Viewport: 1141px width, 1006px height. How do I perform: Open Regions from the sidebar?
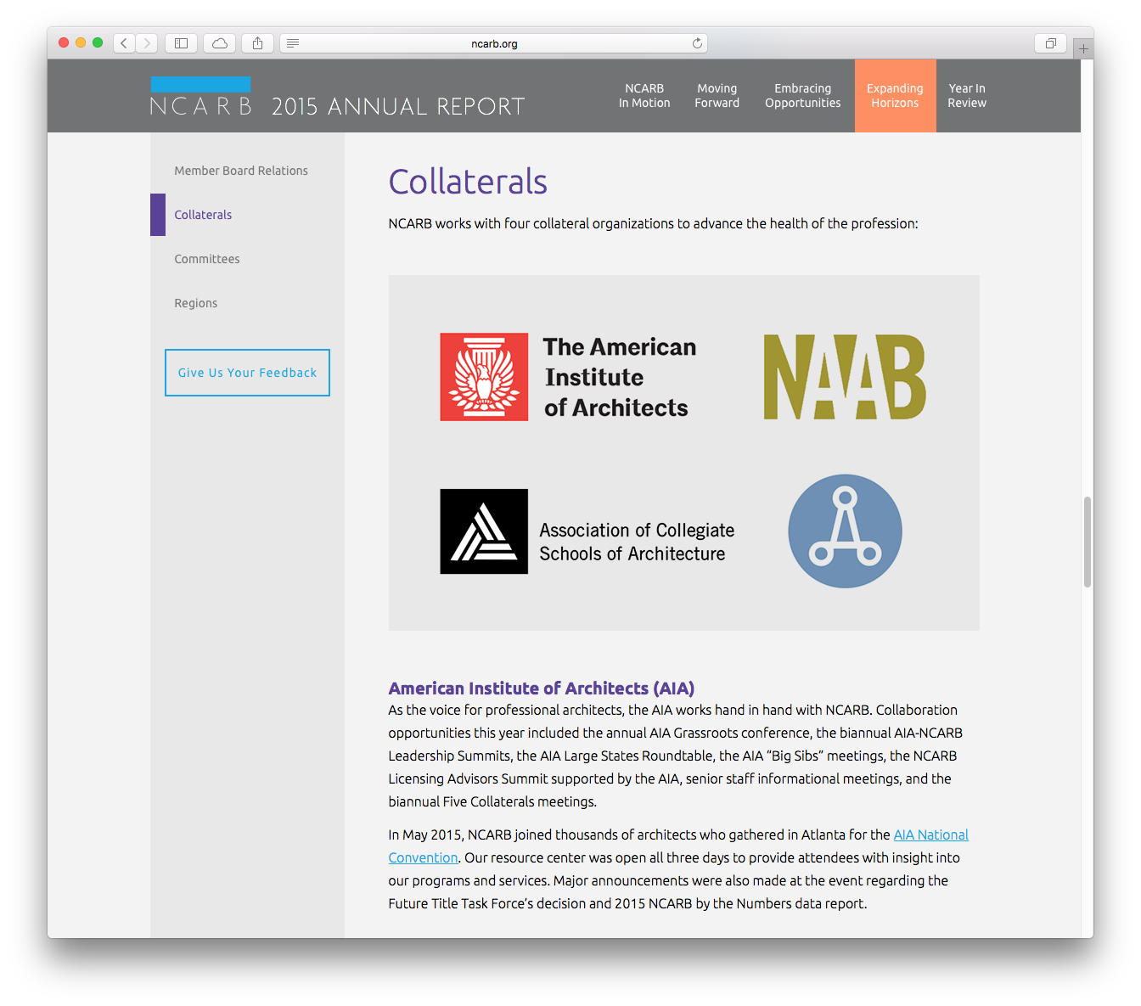[x=196, y=303]
